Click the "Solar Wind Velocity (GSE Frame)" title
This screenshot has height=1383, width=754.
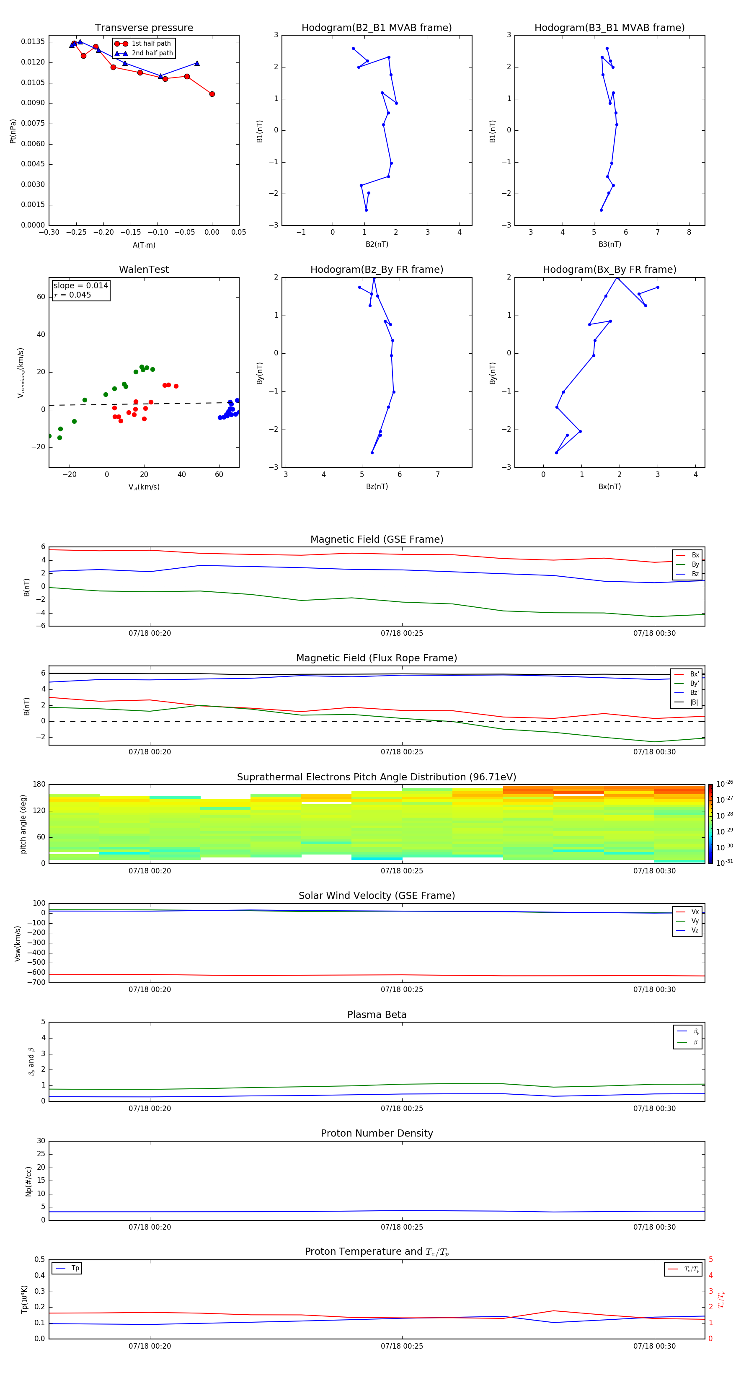[377, 896]
